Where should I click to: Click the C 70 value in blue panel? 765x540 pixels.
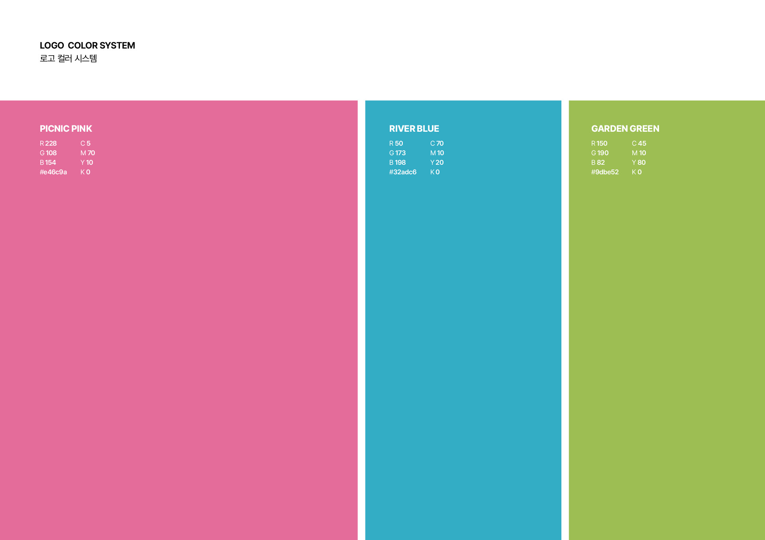click(437, 143)
